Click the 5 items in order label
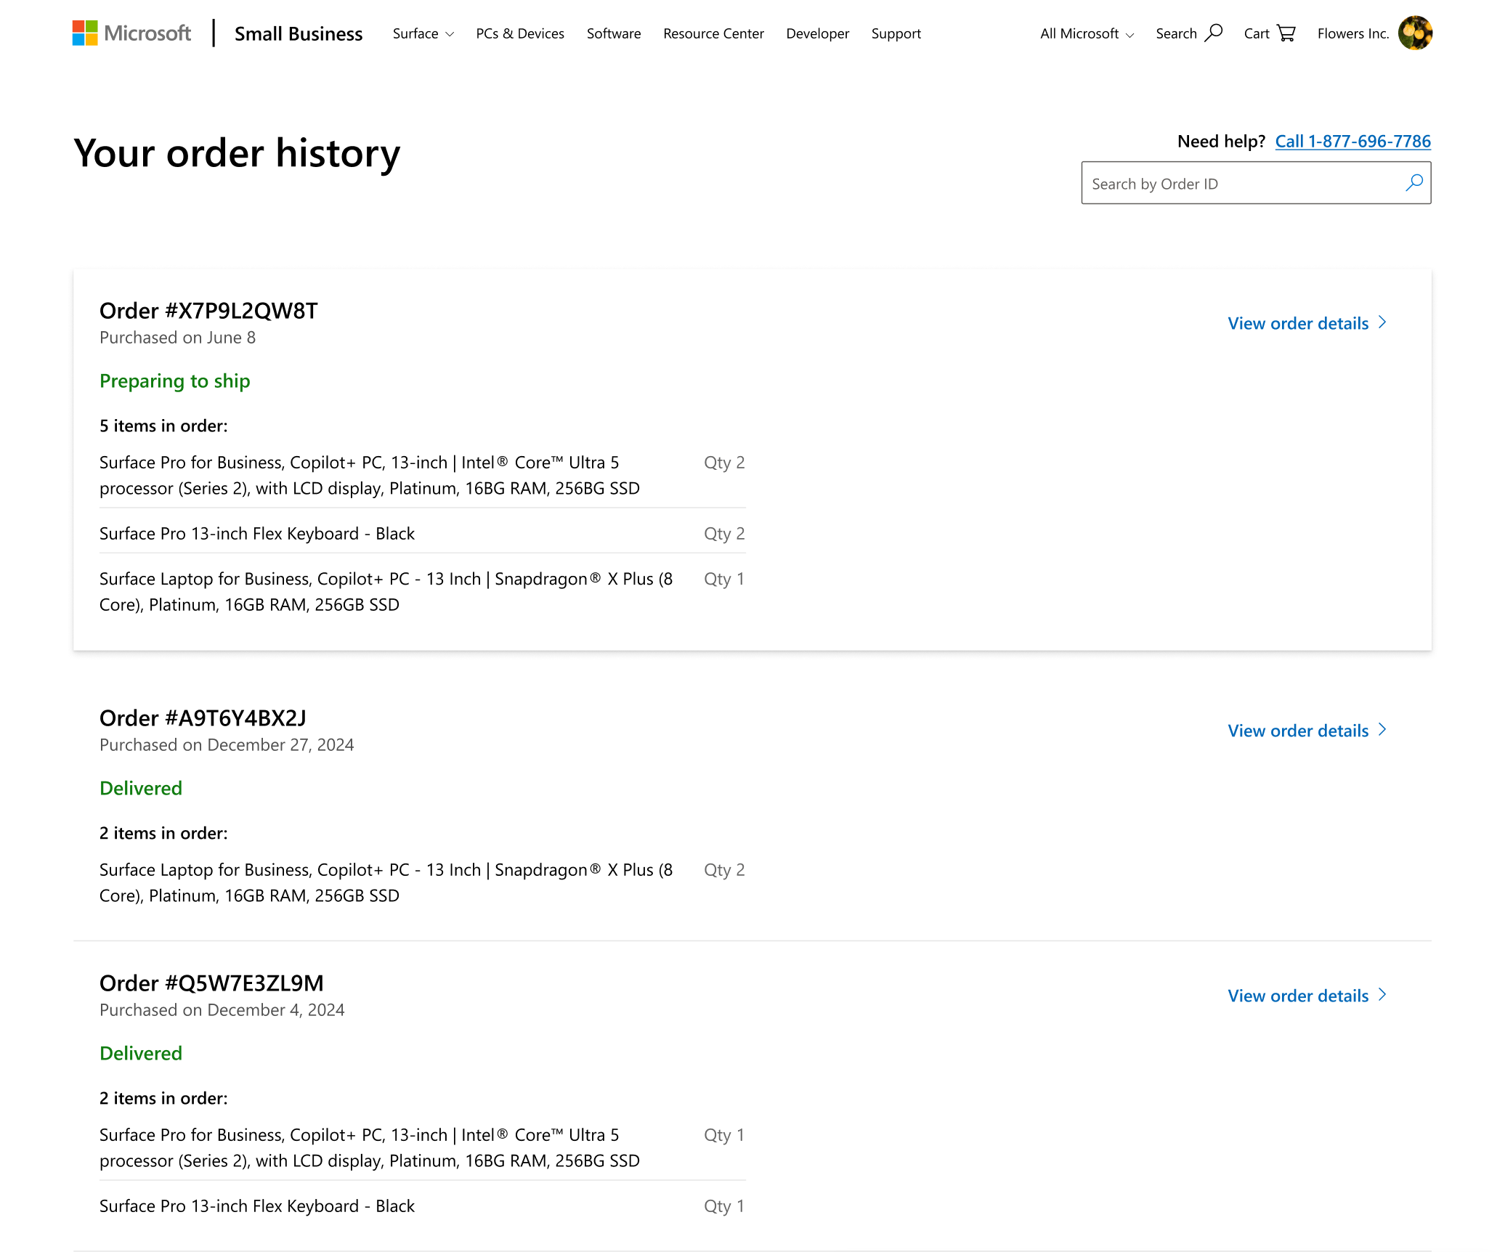 pyautogui.click(x=163, y=426)
